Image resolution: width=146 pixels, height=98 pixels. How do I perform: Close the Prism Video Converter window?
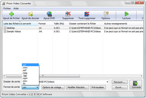139,3
